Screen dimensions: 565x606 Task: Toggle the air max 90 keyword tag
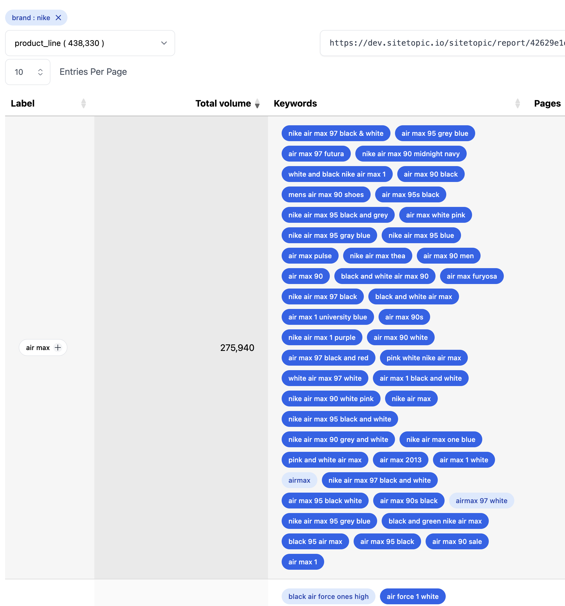305,276
